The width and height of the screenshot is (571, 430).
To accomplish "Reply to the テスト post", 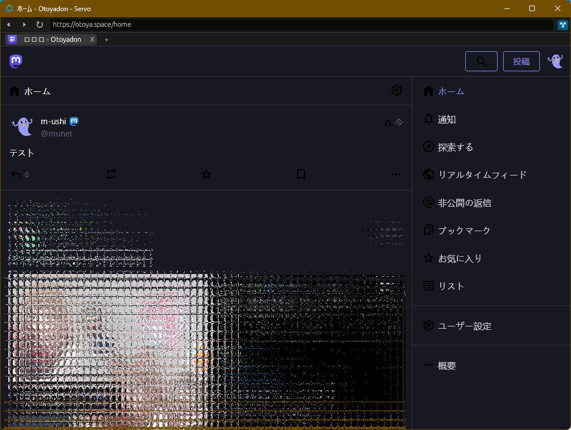I will coord(17,174).
